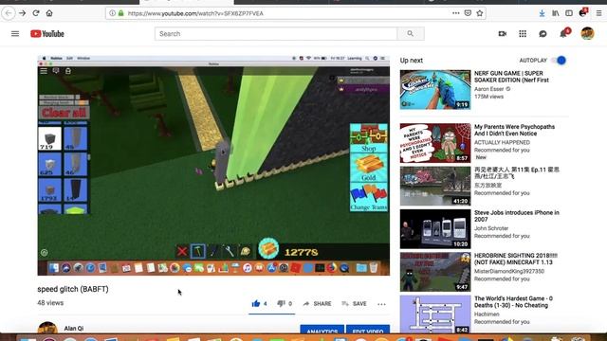The width and height of the screenshot is (607, 341).
Task: Open The World's Hardest Game thumbnail
Action: 435,314
